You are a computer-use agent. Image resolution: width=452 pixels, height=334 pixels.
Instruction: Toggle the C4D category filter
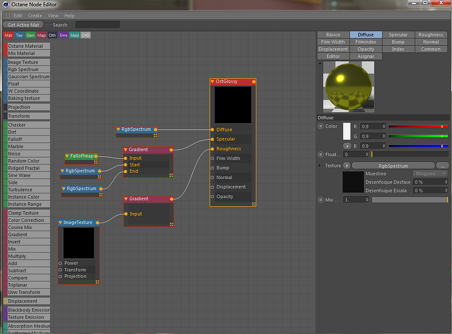click(85, 35)
